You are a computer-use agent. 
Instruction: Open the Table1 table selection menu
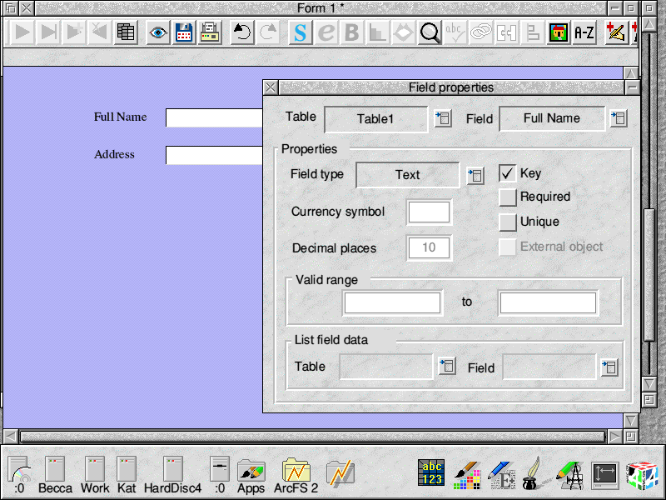[443, 118]
